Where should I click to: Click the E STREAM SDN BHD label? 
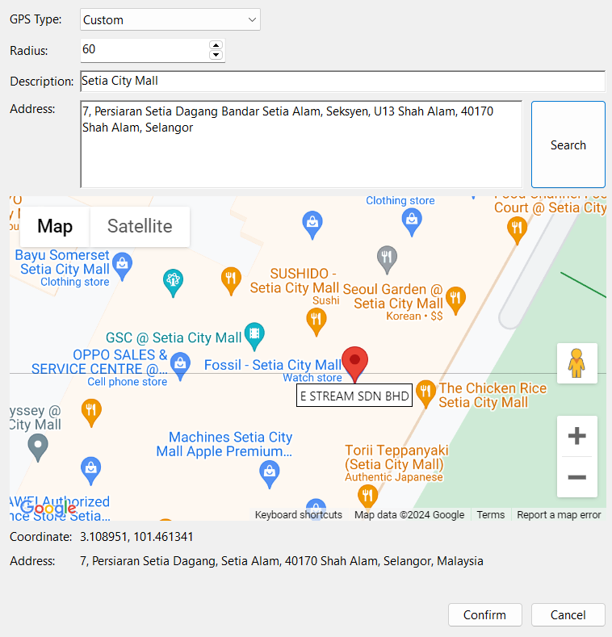point(354,396)
